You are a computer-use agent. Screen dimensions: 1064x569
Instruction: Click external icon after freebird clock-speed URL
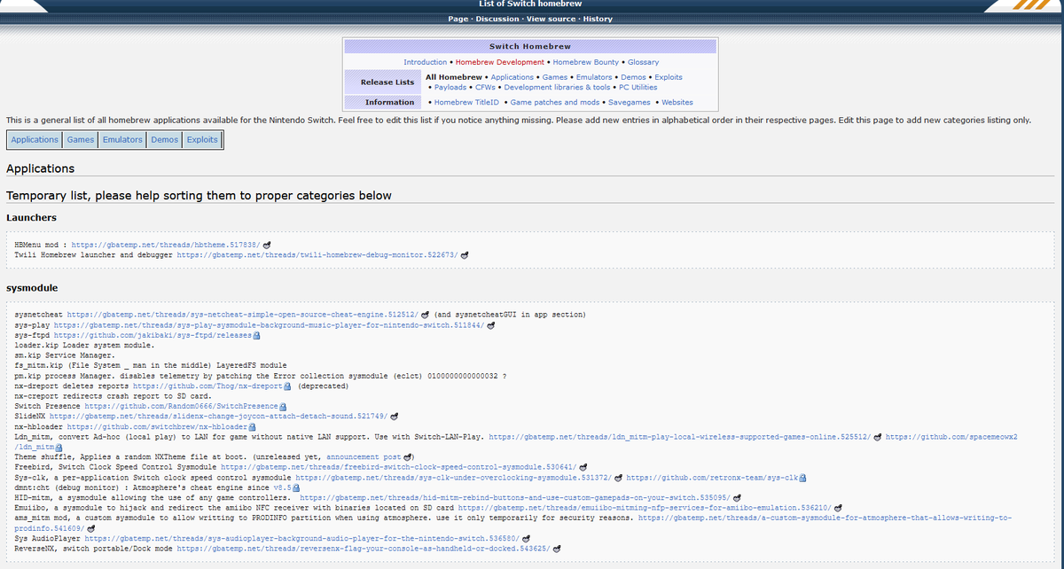click(585, 466)
